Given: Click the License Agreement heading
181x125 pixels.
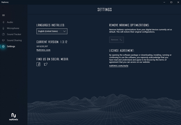Looking at the screenshot, I should point(122,50).
